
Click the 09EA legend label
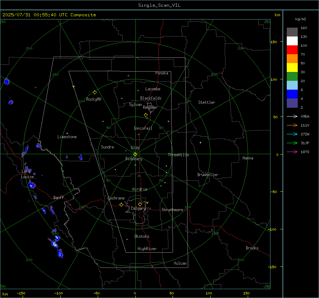(x=305, y=117)
